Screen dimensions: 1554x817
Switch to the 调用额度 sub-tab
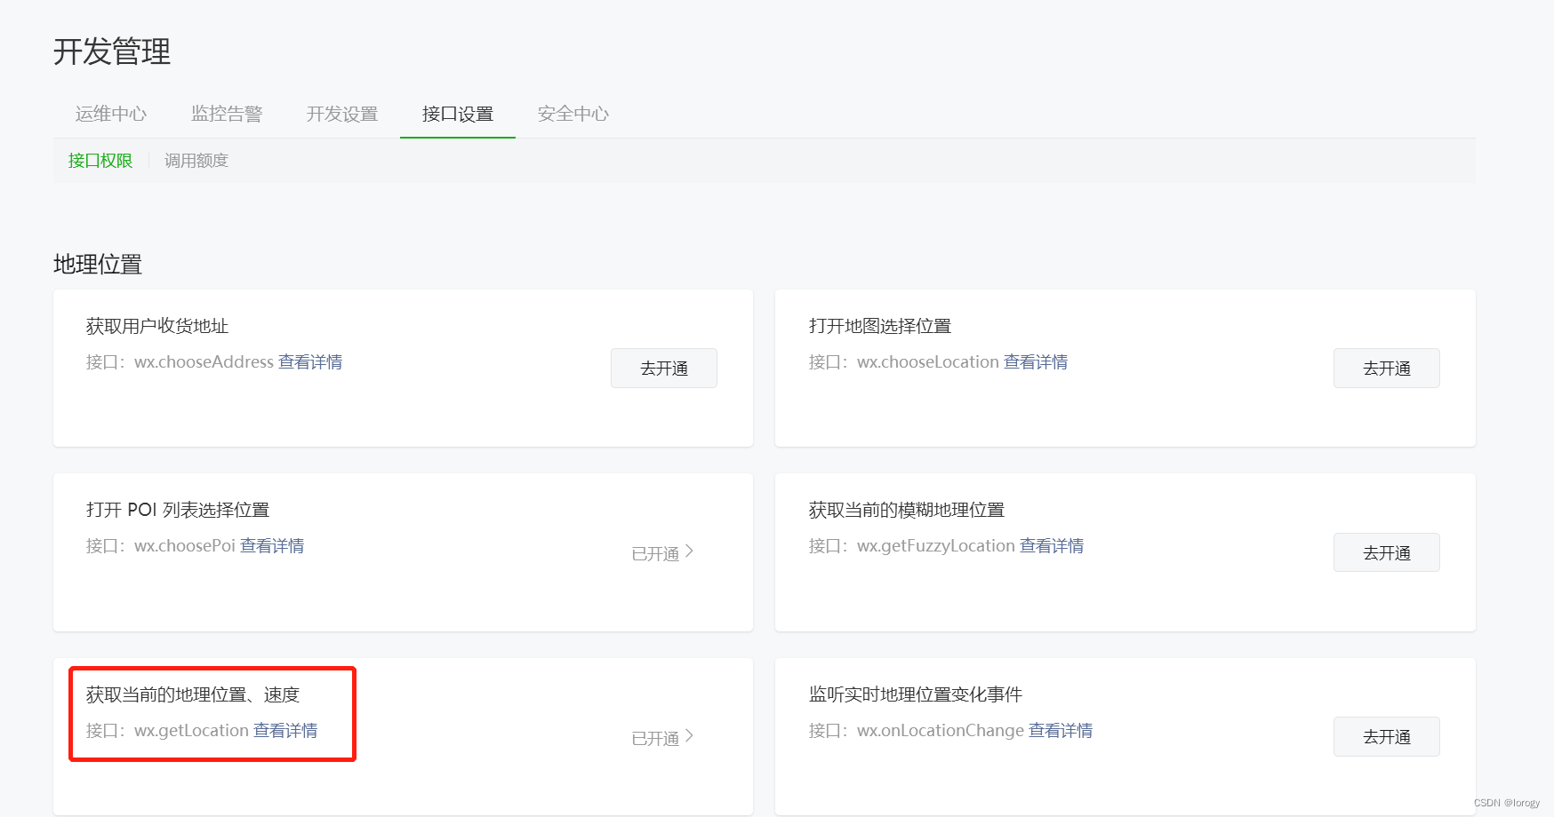click(x=196, y=161)
